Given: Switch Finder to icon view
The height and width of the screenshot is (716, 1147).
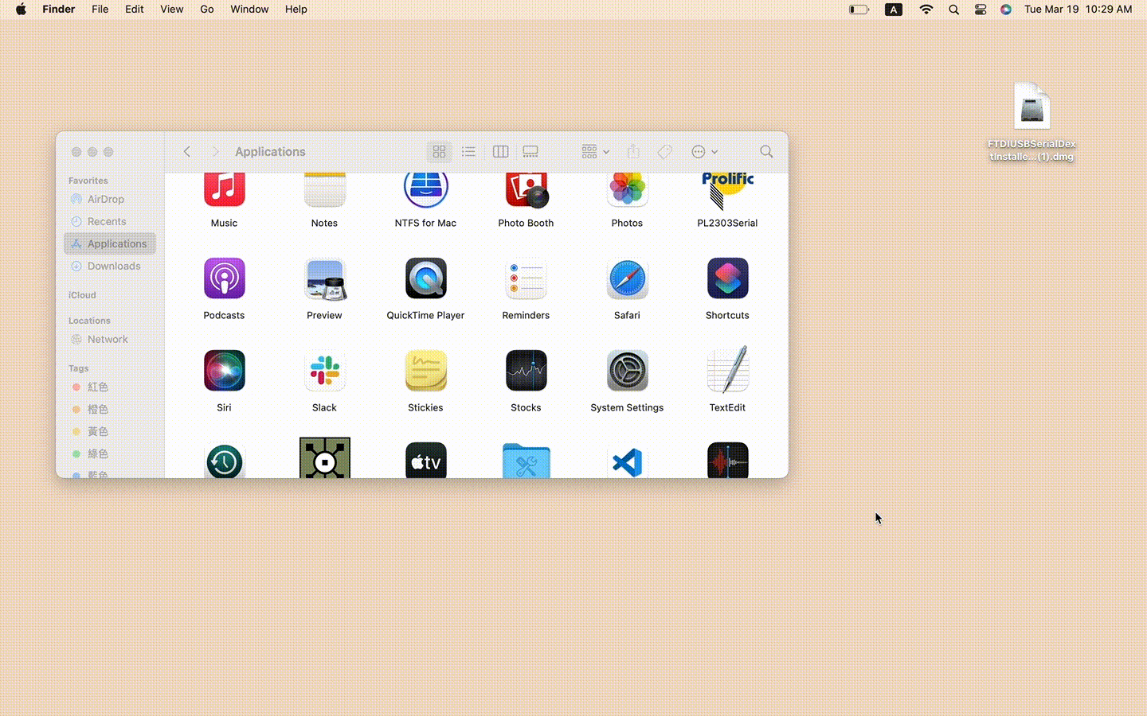Looking at the screenshot, I should [439, 151].
